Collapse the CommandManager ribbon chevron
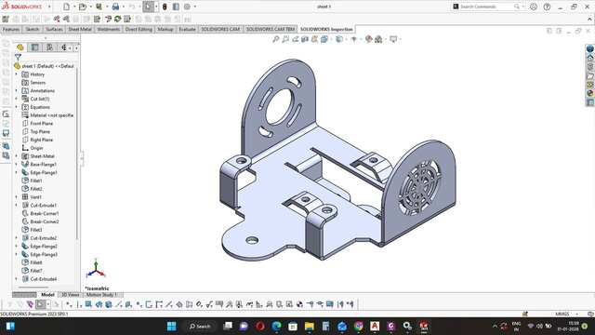Image resolution: width=595 pixels, height=335 pixels. [589, 19]
